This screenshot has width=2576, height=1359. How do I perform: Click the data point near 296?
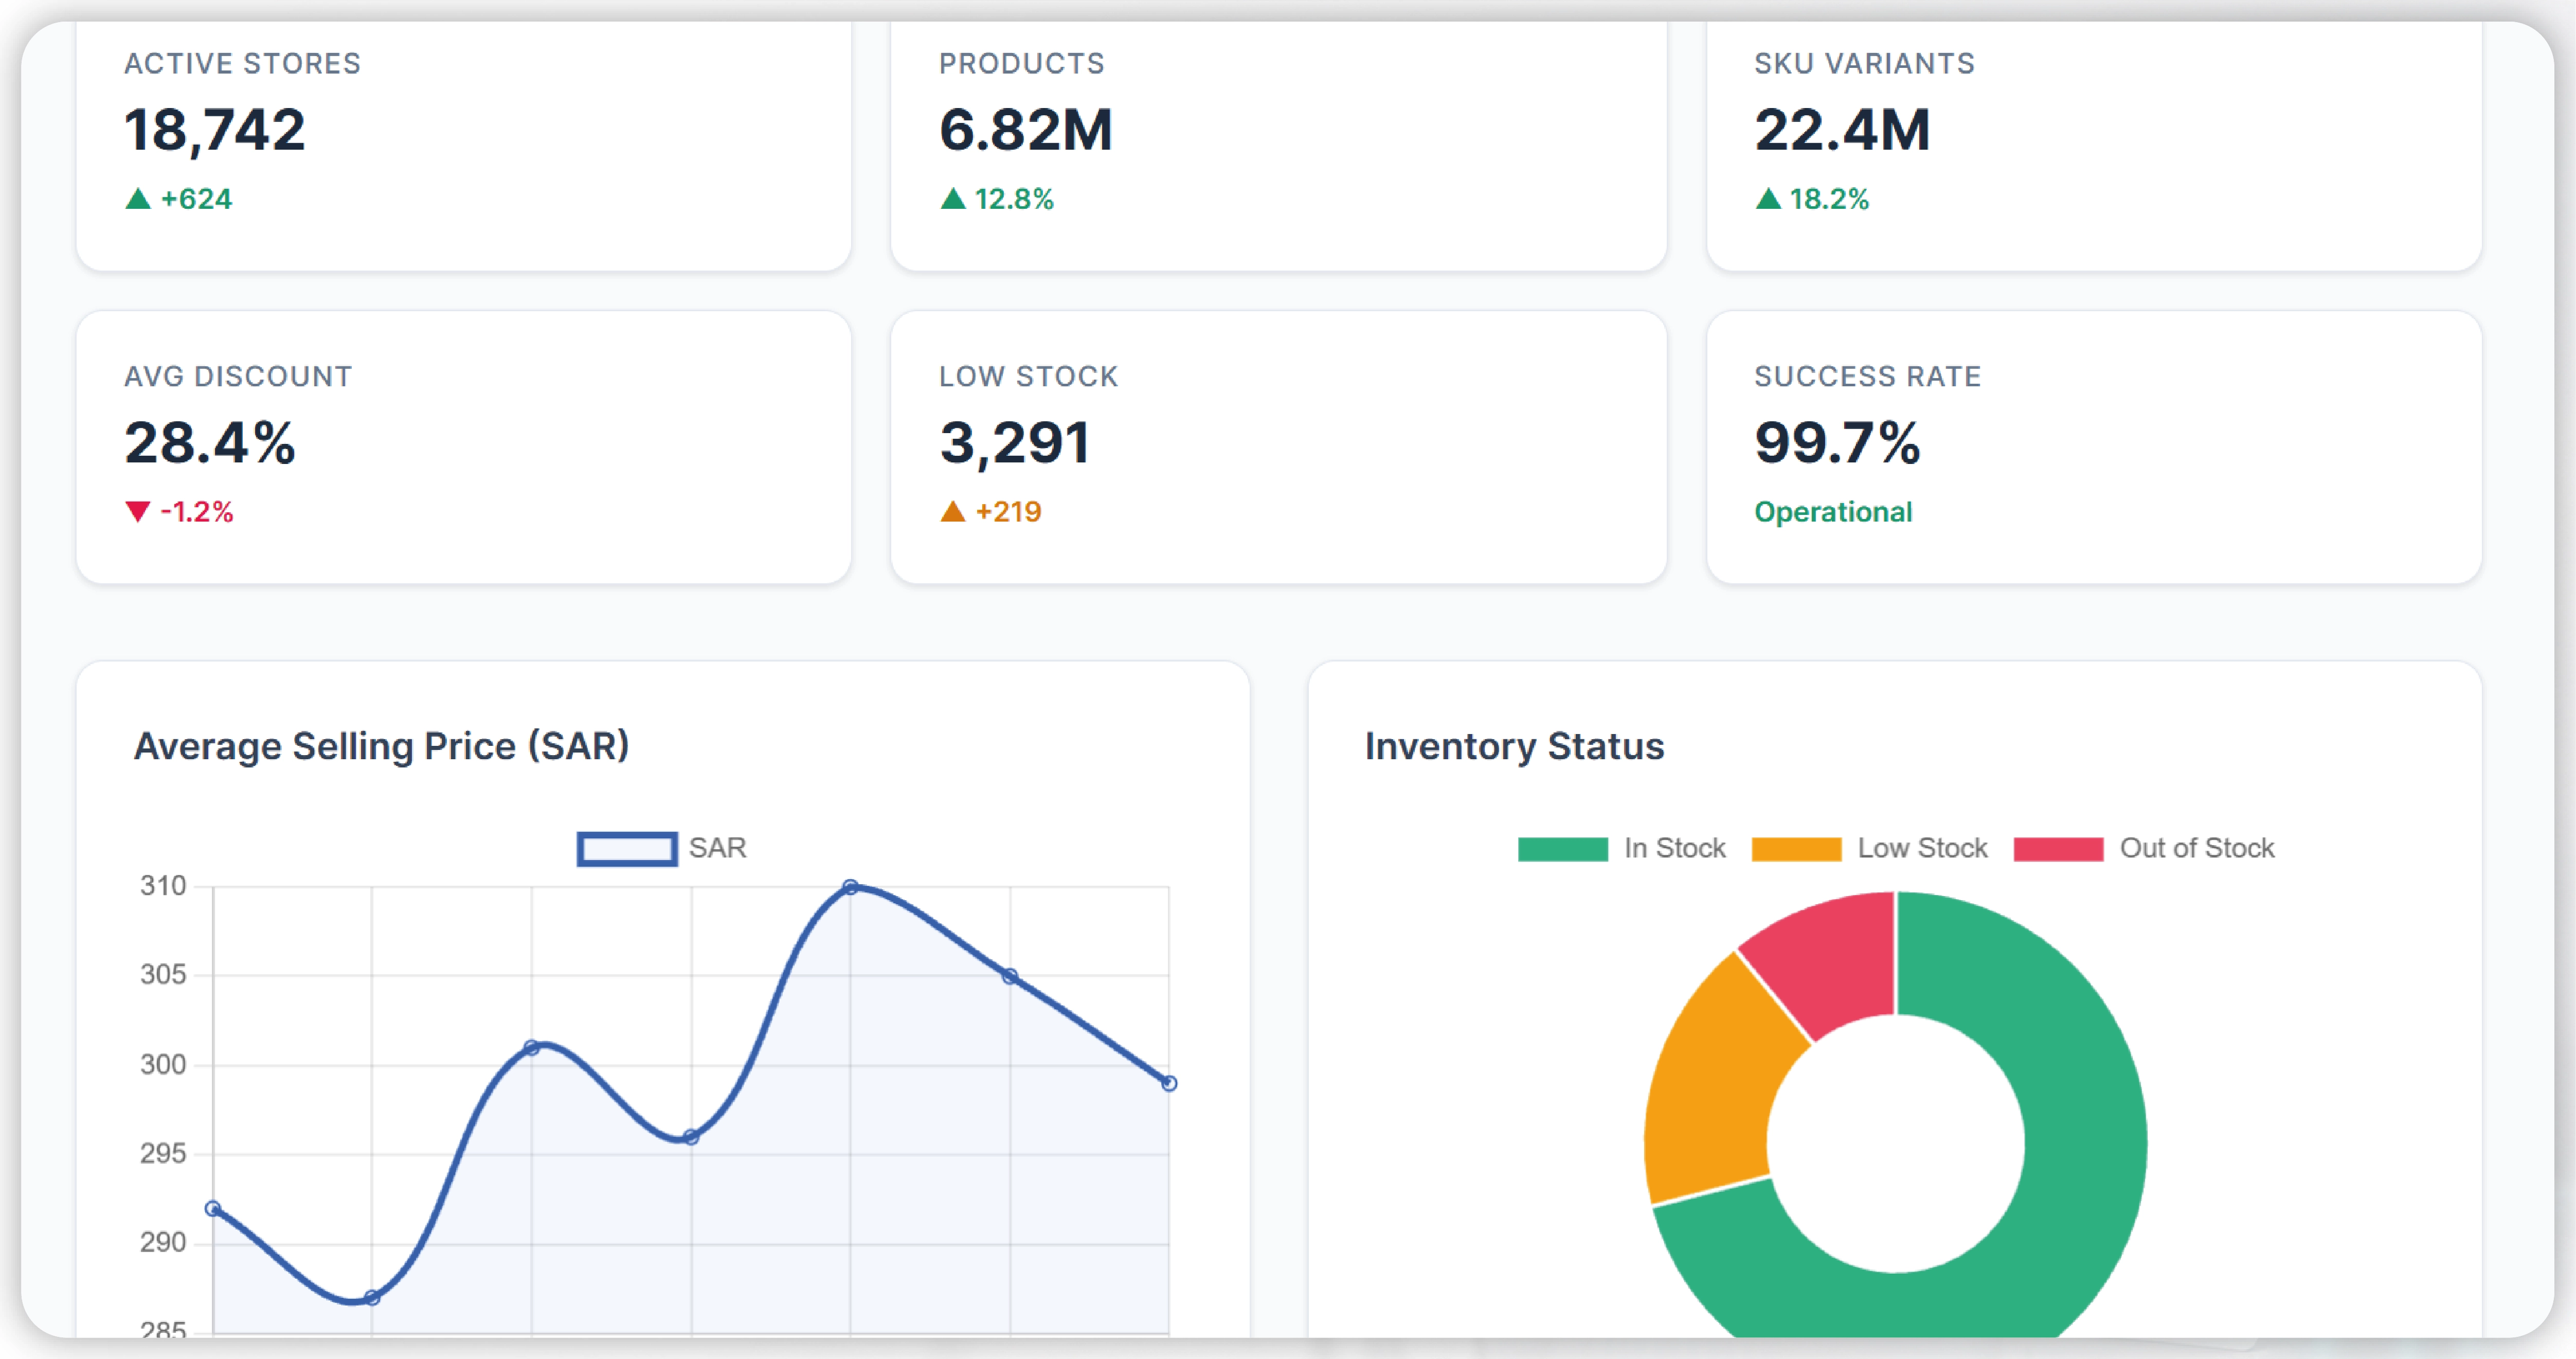pos(691,1137)
